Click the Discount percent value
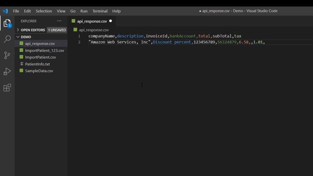 pyautogui.click(x=172, y=42)
